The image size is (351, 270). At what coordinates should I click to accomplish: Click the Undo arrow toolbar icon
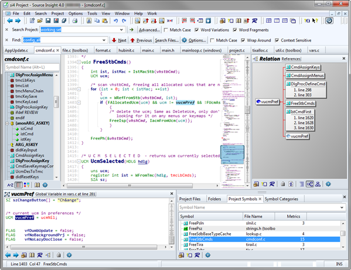point(116,21)
